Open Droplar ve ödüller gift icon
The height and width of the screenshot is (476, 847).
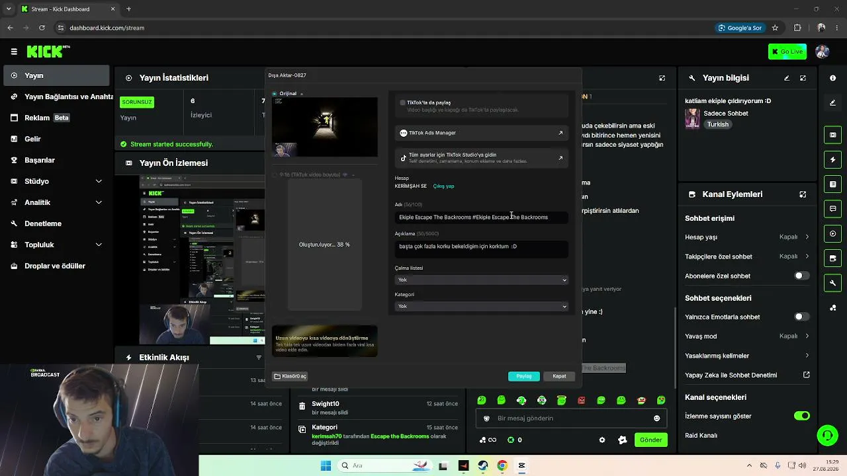point(14,266)
